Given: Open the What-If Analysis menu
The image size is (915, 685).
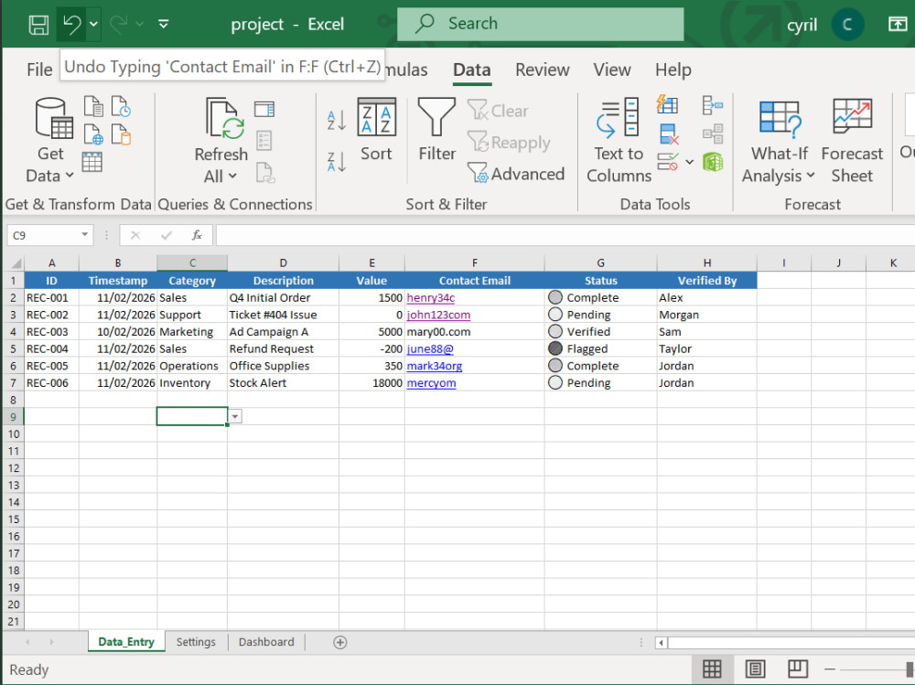Looking at the screenshot, I should tap(779, 141).
